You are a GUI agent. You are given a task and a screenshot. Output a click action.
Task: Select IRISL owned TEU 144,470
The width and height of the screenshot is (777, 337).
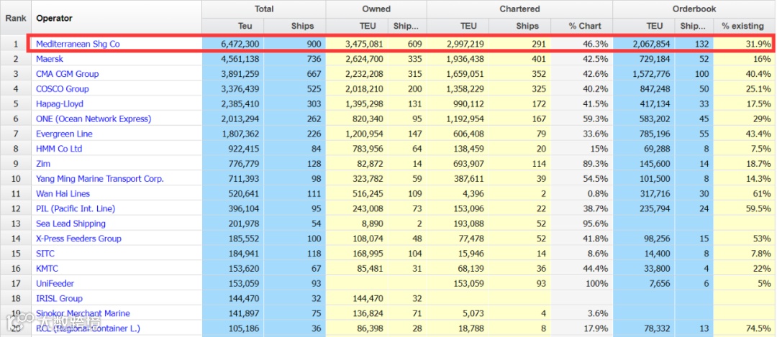(366, 298)
